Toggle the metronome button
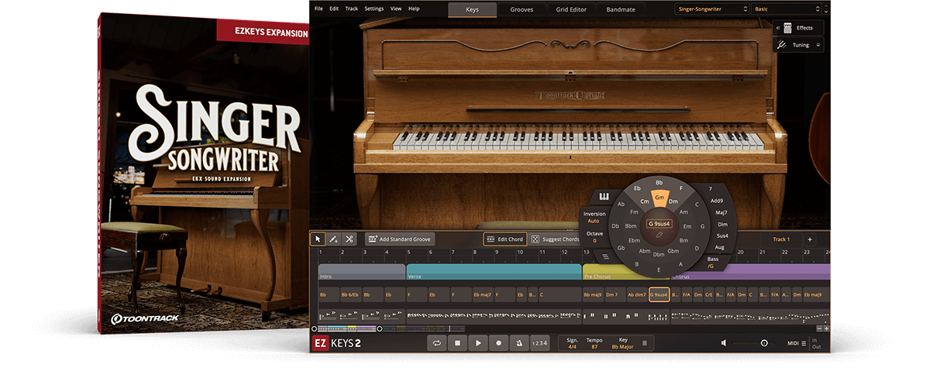 [x=518, y=343]
